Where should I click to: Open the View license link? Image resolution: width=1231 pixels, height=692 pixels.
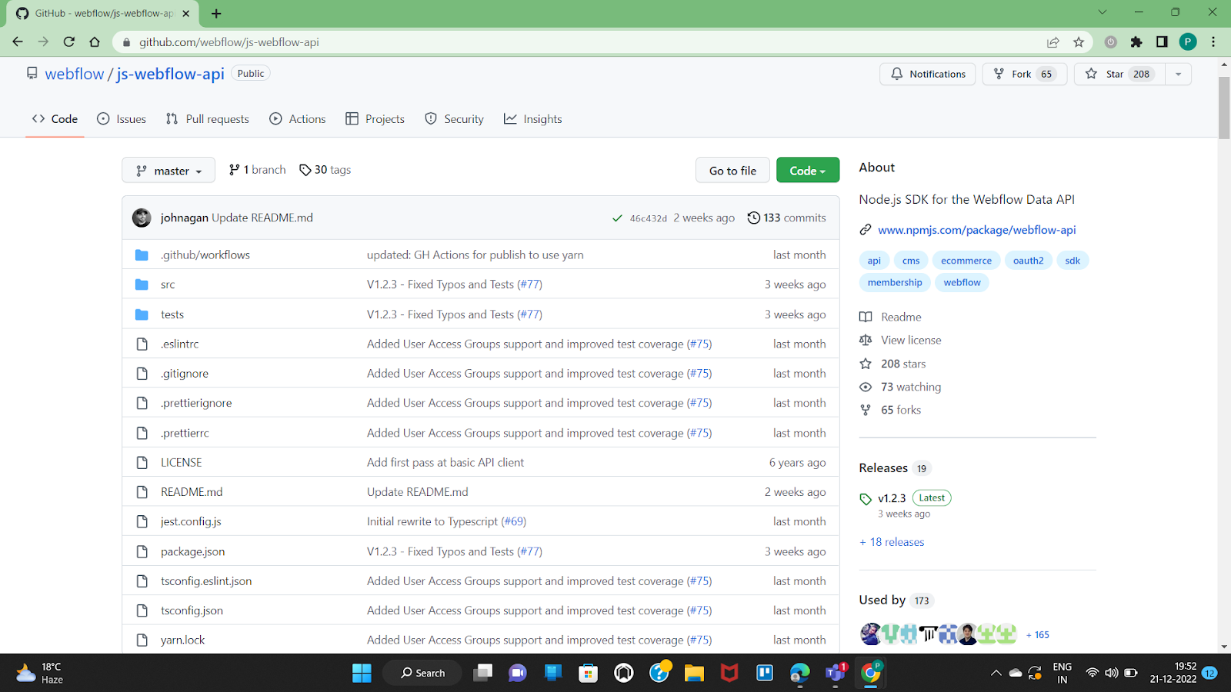pos(901,340)
